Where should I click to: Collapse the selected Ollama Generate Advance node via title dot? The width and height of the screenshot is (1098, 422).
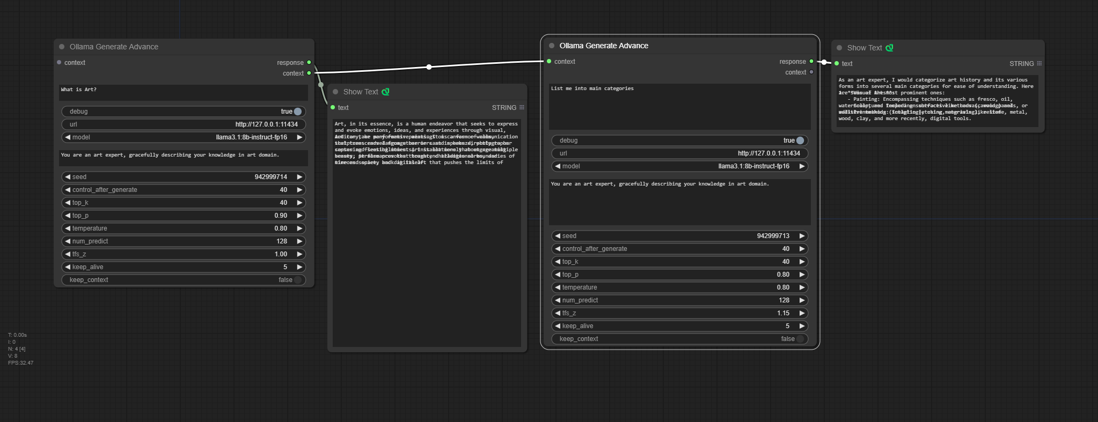point(552,46)
